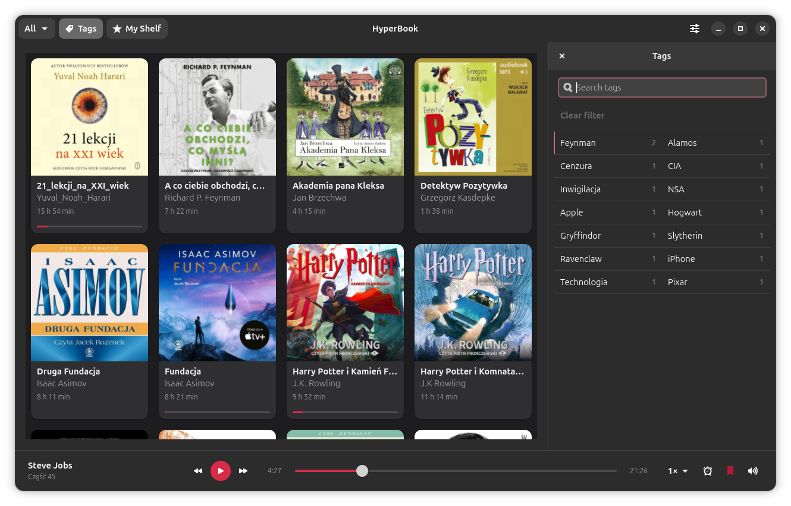Select the Feynman tag
The image size is (791, 506).
608,143
